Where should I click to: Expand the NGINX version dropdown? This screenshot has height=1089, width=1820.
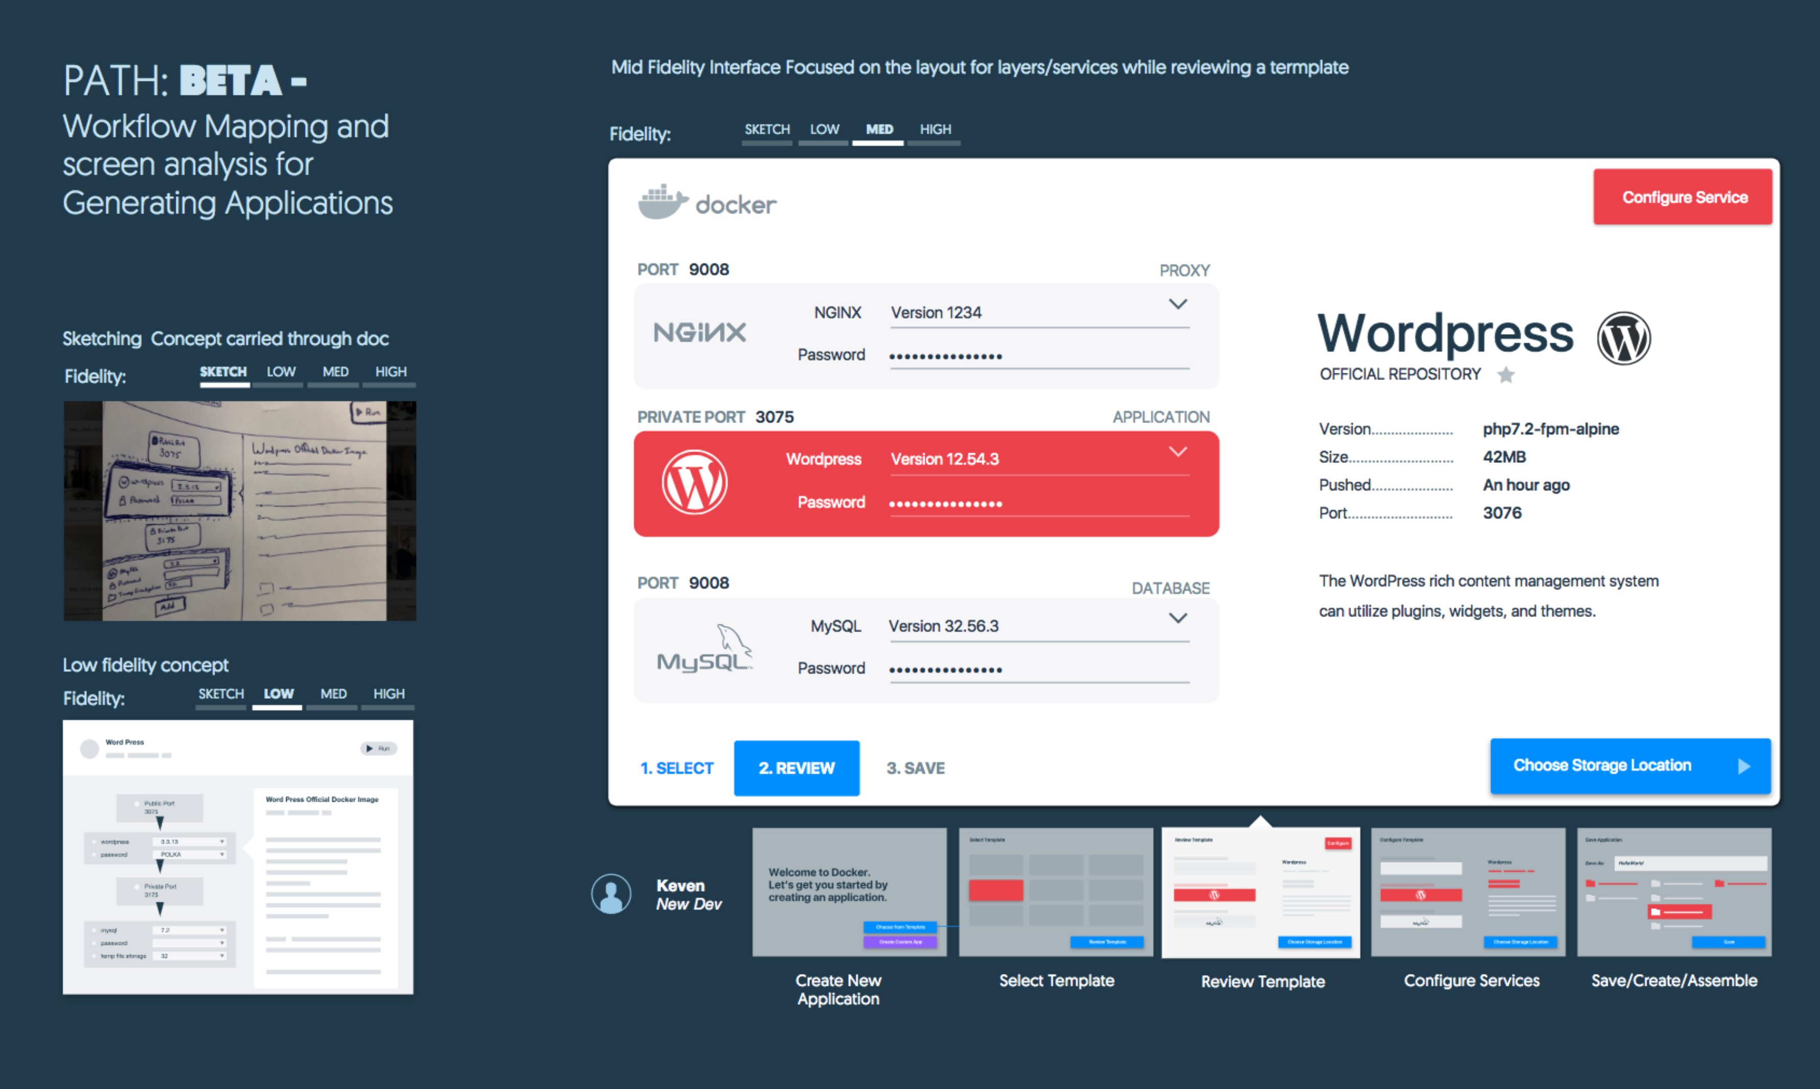coord(1178,304)
